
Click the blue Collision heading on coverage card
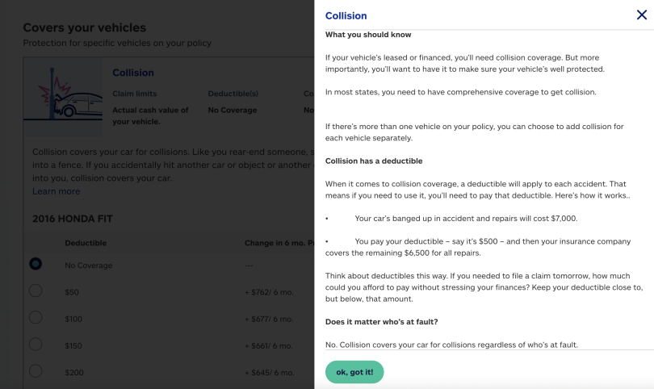tap(133, 73)
